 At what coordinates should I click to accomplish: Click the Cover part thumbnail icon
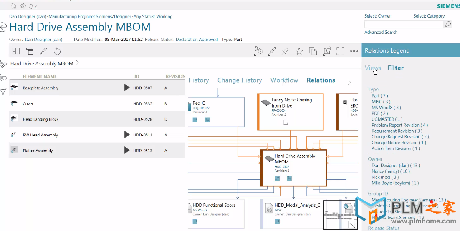[x=14, y=103]
